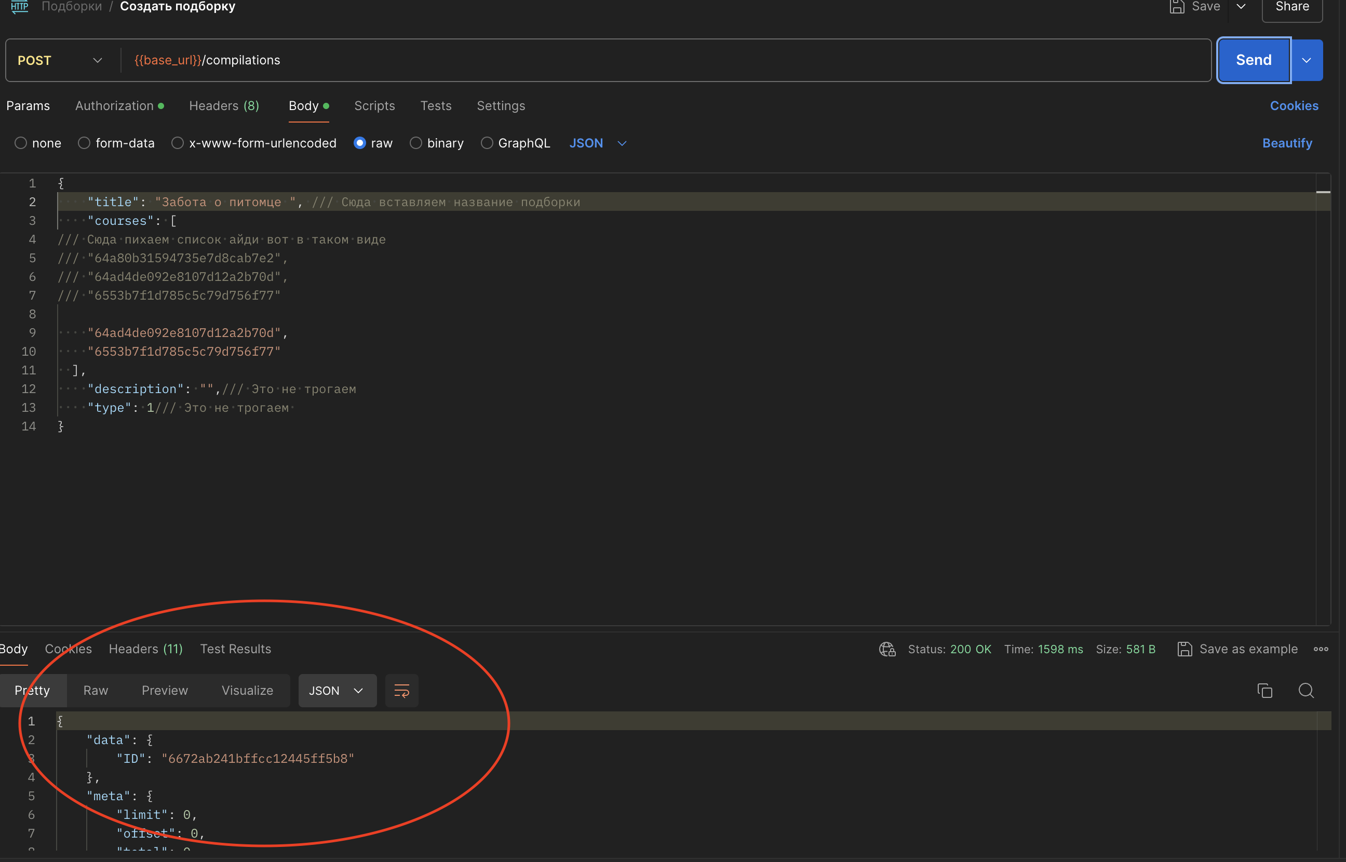Click the HTTP request type icon
The width and height of the screenshot is (1346, 862).
tap(20, 7)
